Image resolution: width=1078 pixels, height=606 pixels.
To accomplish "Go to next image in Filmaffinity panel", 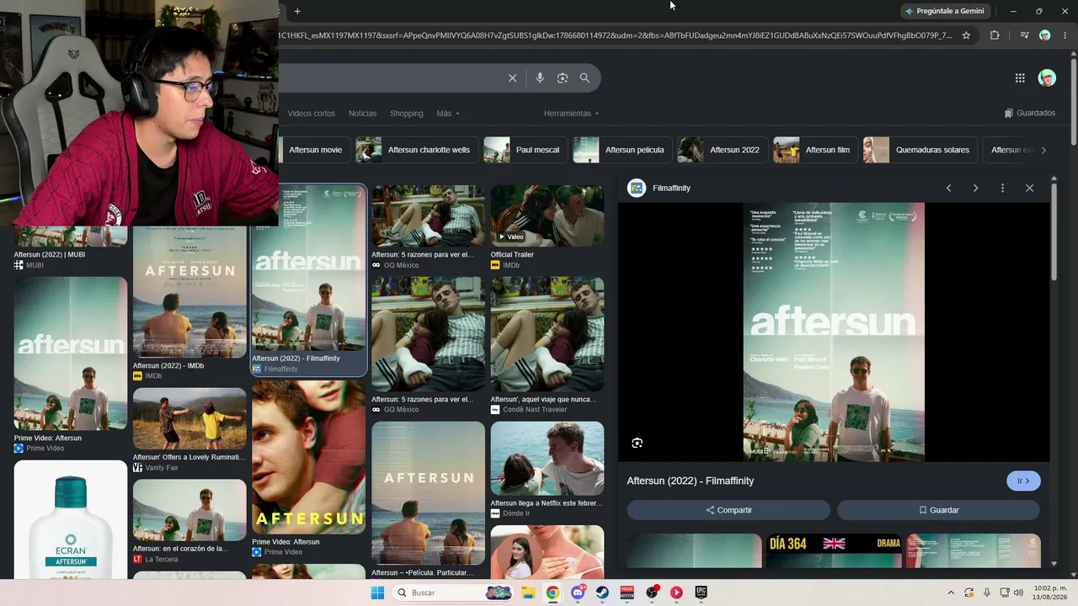I will pyautogui.click(x=975, y=188).
